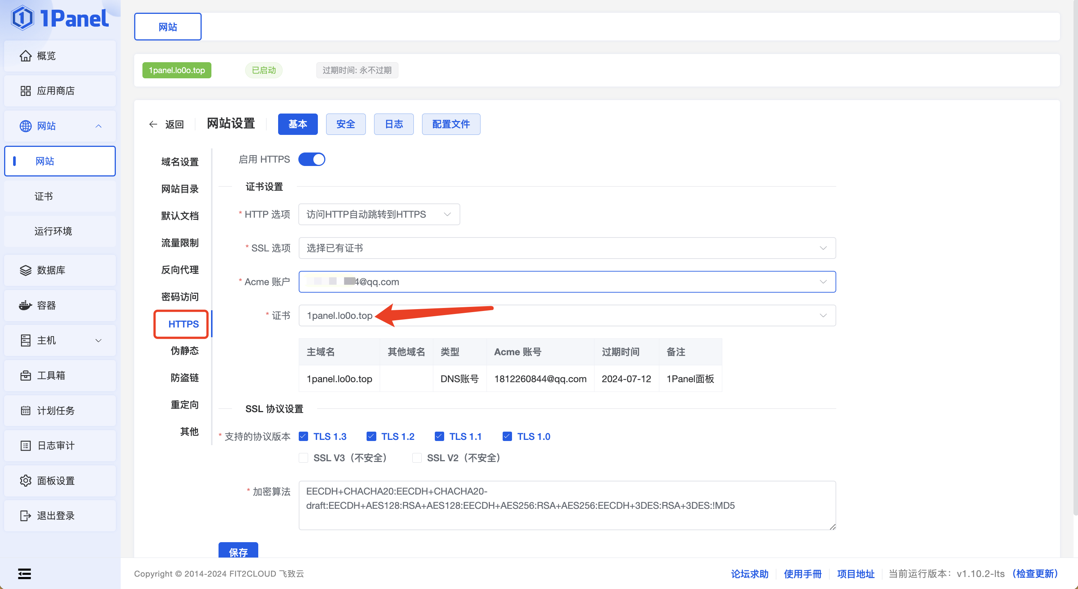The image size is (1078, 589).
Task: Switch to the 安全 tab
Action: 346,124
